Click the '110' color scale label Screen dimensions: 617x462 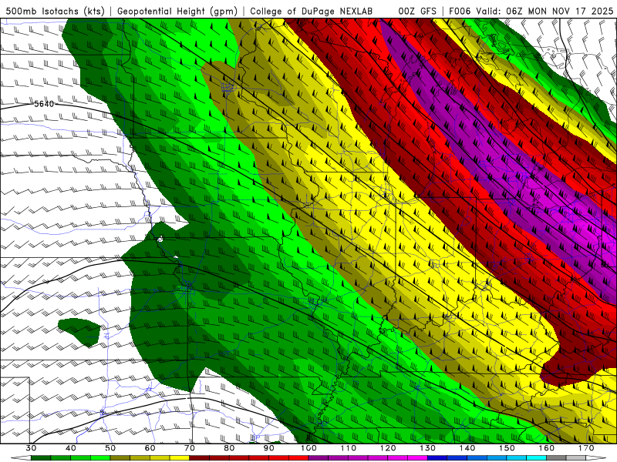pyautogui.click(x=349, y=448)
